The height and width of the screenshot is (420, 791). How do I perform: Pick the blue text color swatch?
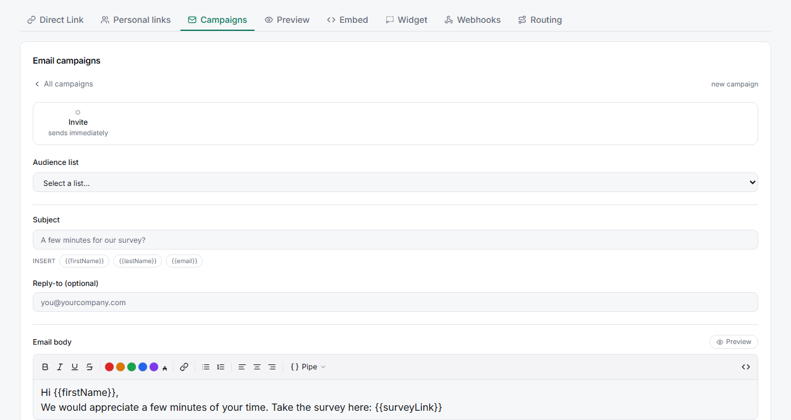[143, 367]
